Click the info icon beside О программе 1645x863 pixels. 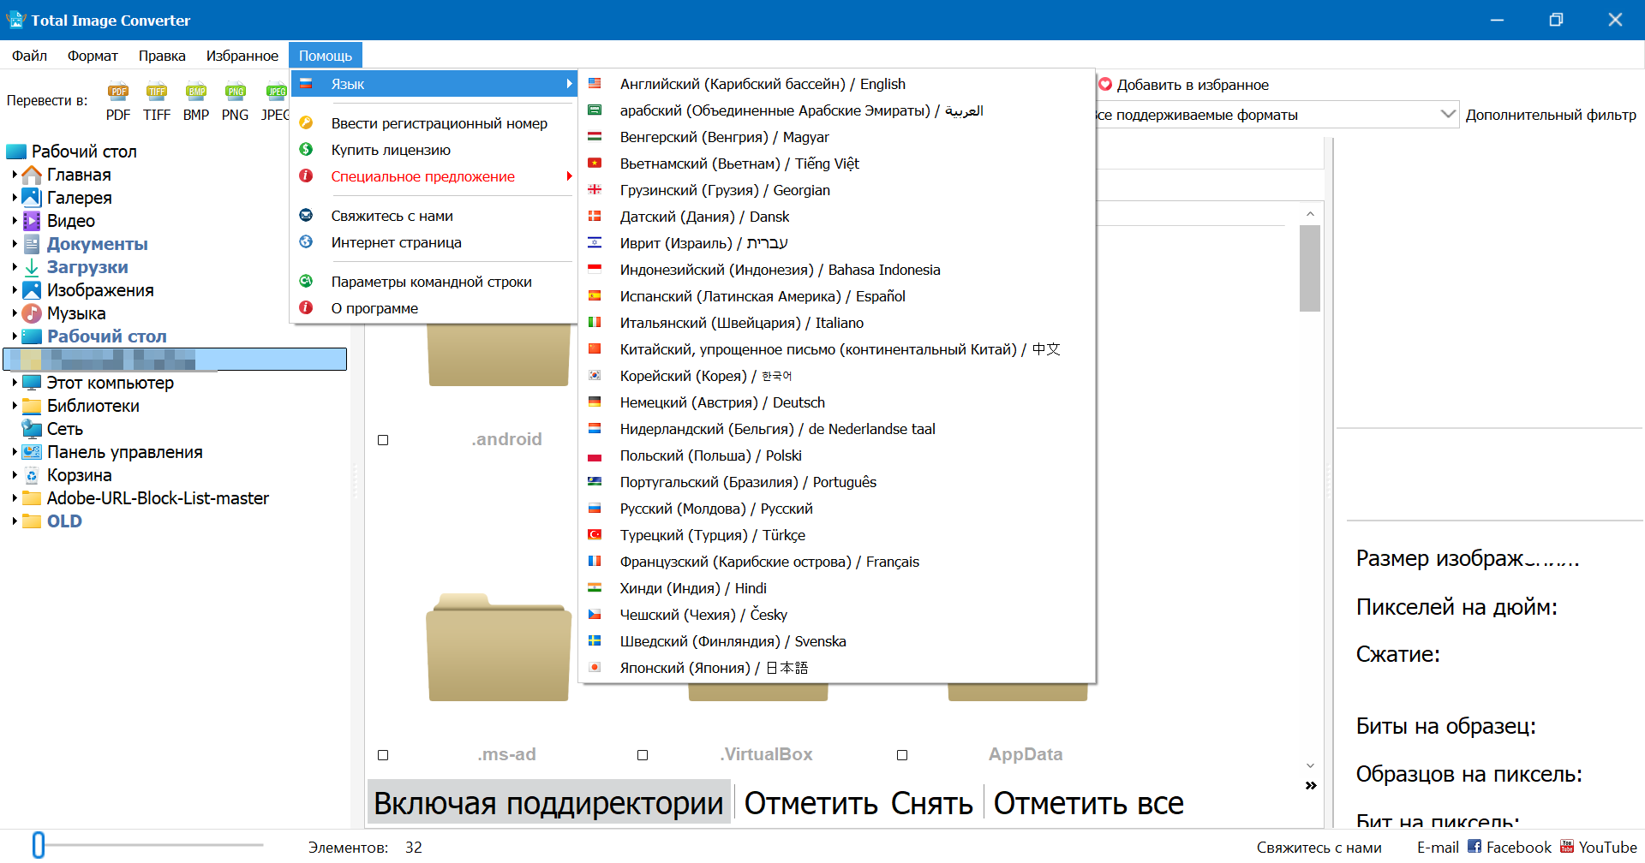pyautogui.click(x=306, y=308)
